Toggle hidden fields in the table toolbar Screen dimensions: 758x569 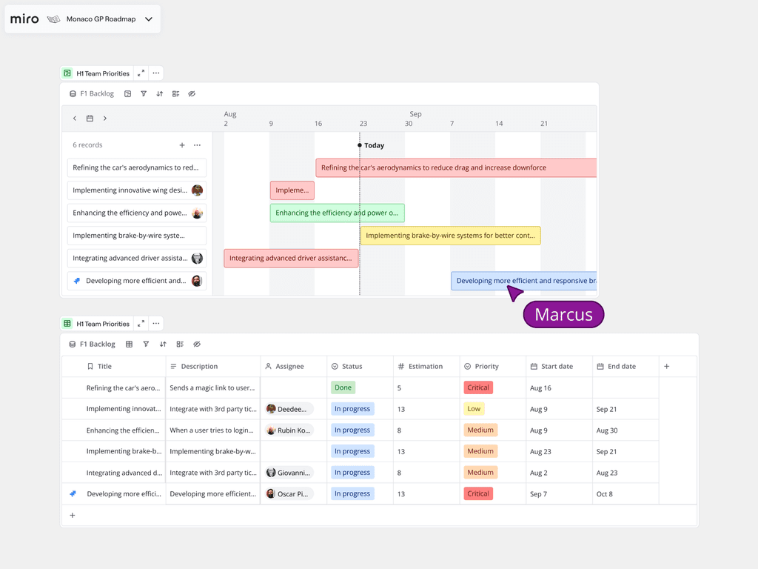pyautogui.click(x=197, y=344)
